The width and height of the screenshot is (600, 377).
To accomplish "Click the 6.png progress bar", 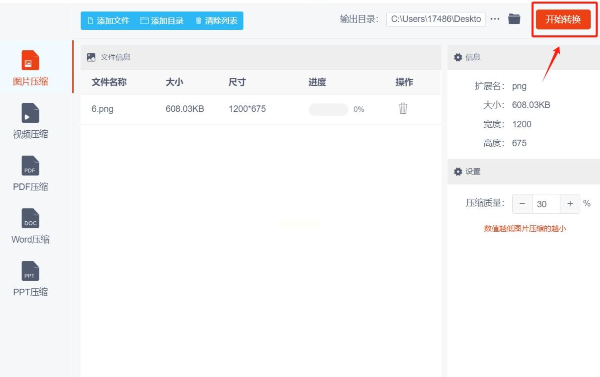I will (328, 109).
